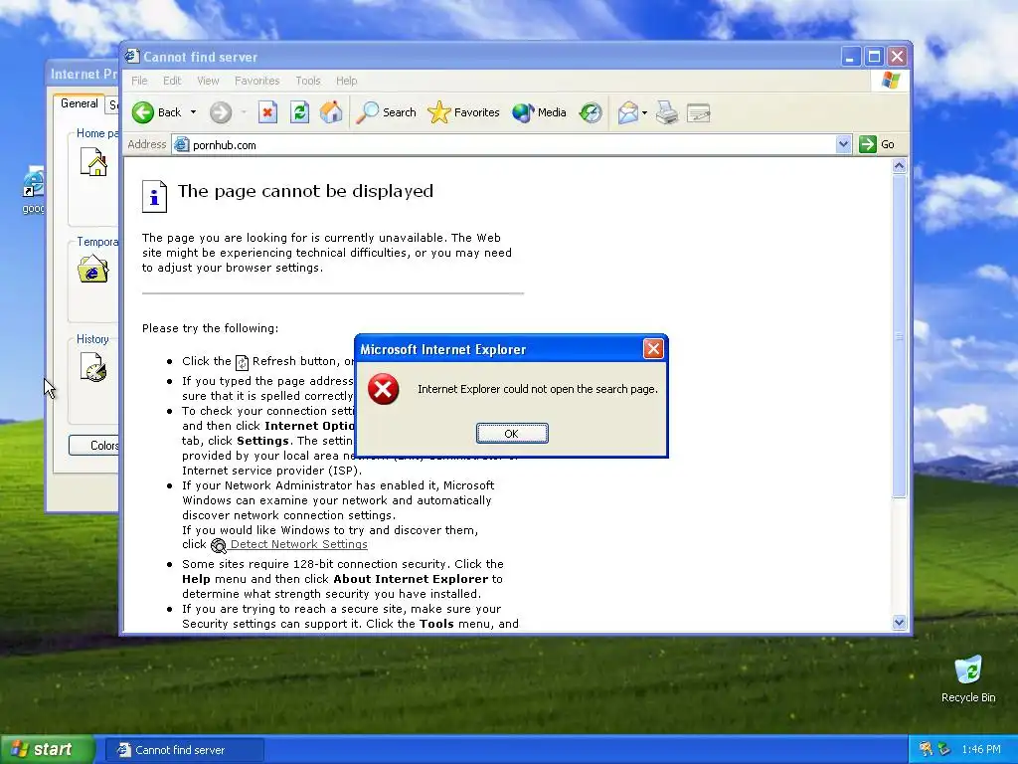Open the Mail options dropdown arrow
1018x764 pixels.
tap(644, 112)
